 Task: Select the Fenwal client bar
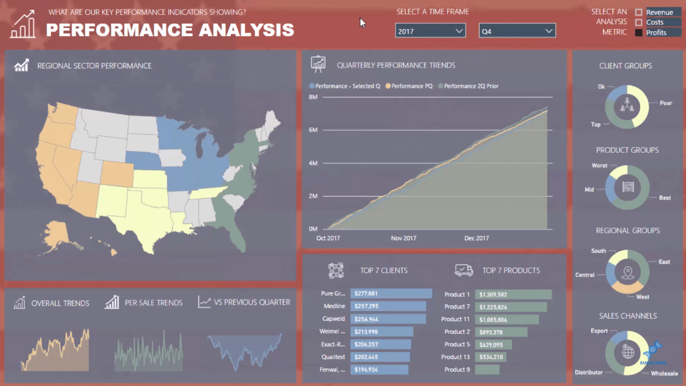point(380,369)
